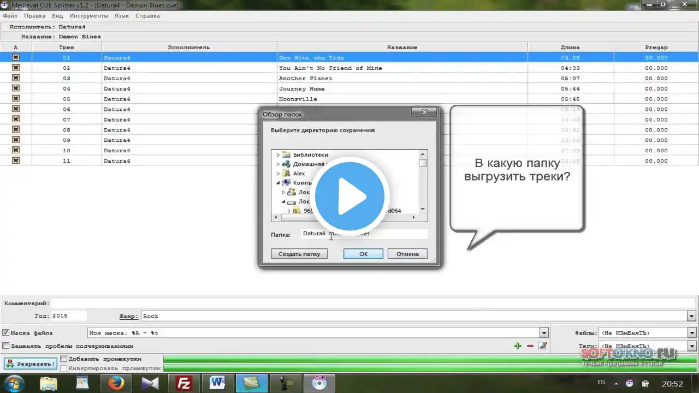
Task: Collapse the Компьютер tree node arrow
Action: tap(278, 183)
